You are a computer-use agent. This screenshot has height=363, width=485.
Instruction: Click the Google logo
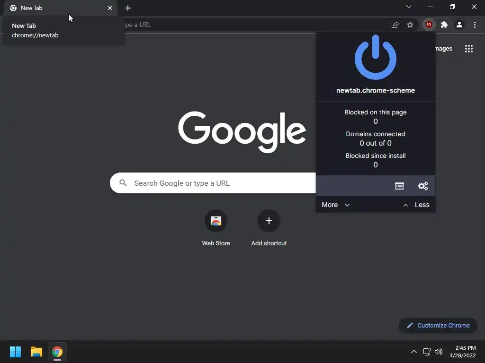coord(242,132)
